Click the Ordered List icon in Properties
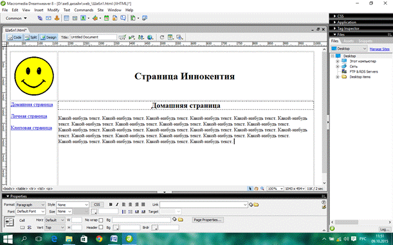393x245 pixels. (x=131, y=212)
